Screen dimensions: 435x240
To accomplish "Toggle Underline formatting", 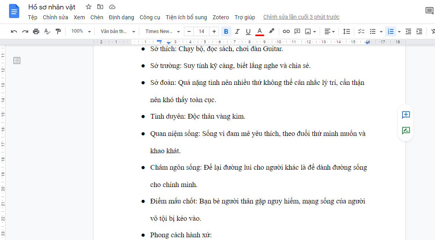I will [x=248, y=31].
